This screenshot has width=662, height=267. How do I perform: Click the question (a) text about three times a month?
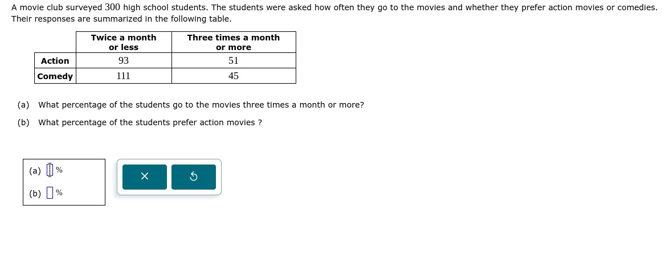201,105
